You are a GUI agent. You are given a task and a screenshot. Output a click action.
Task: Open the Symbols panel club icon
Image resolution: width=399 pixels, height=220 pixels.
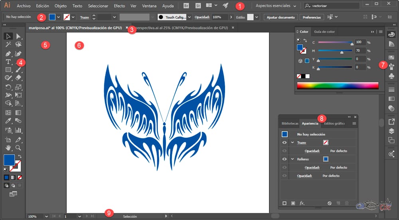click(x=391, y=76)
